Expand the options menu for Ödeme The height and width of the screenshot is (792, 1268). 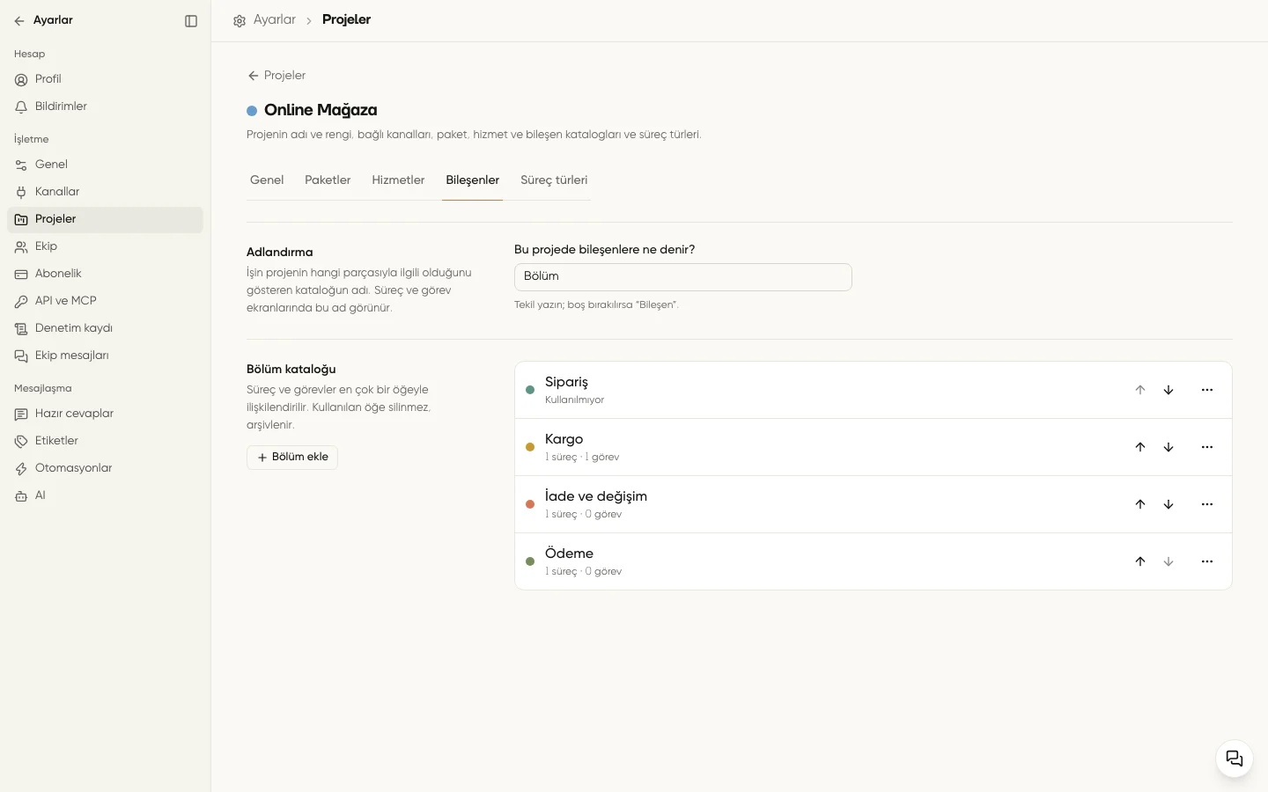click(1207, 561)
